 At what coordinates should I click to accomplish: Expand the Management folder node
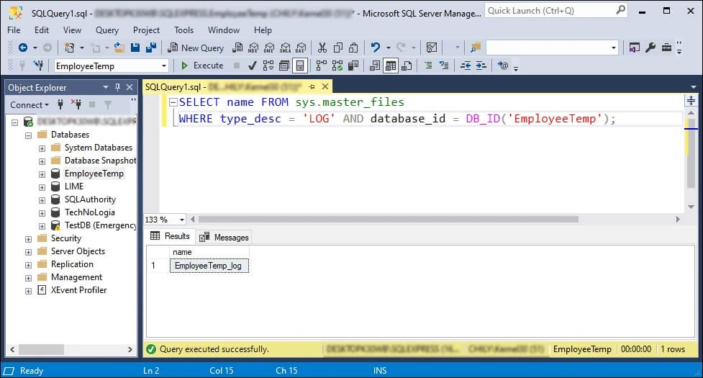29,278
